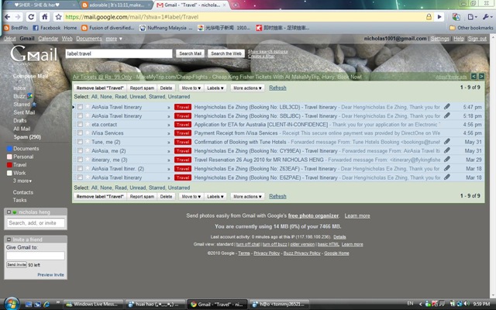This screenshot has width=496, height=310.
Task: Select checkbox for first AirAsia Travel Itinerary email
Action: (x=80, y=107)
